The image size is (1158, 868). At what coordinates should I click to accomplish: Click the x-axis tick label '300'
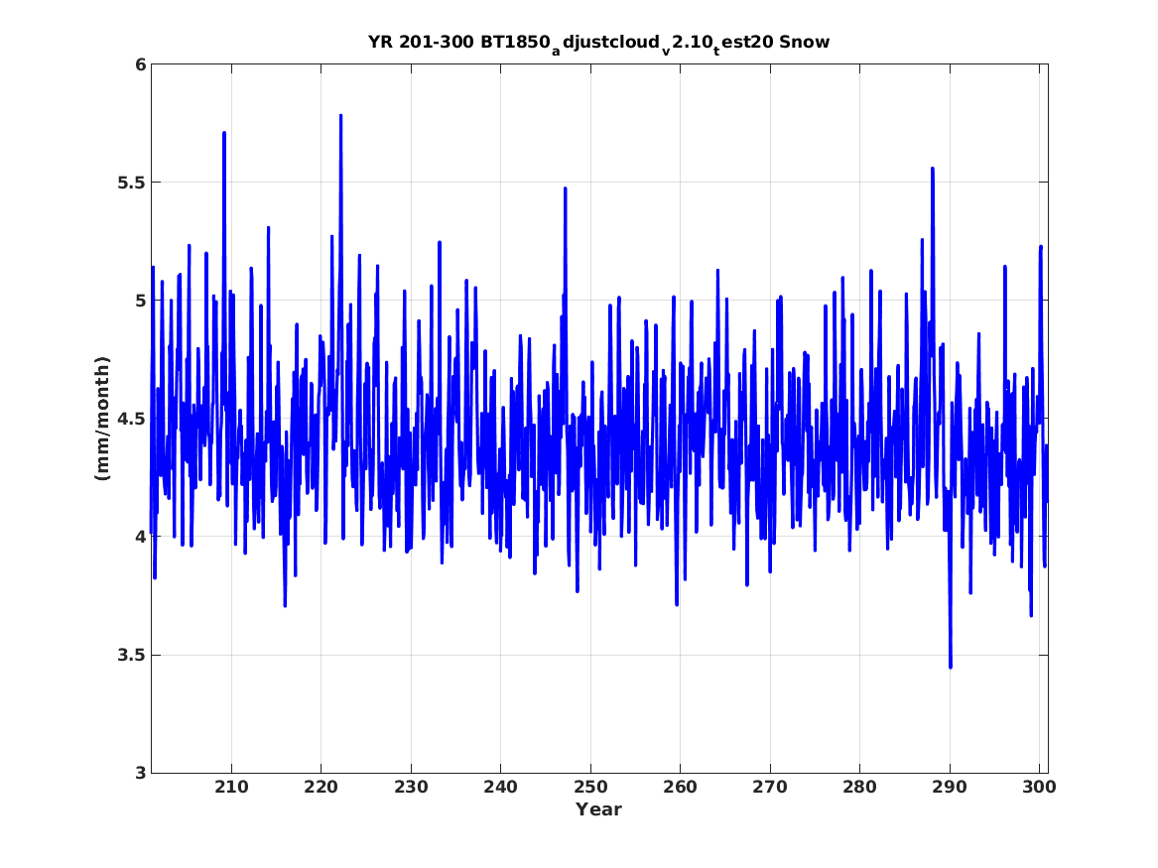[1040, 788]
